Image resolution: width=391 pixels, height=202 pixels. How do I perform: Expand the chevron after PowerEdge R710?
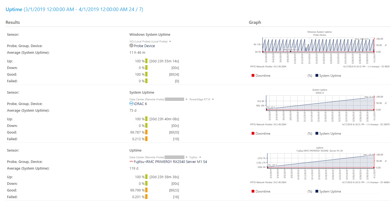point(213,99)
